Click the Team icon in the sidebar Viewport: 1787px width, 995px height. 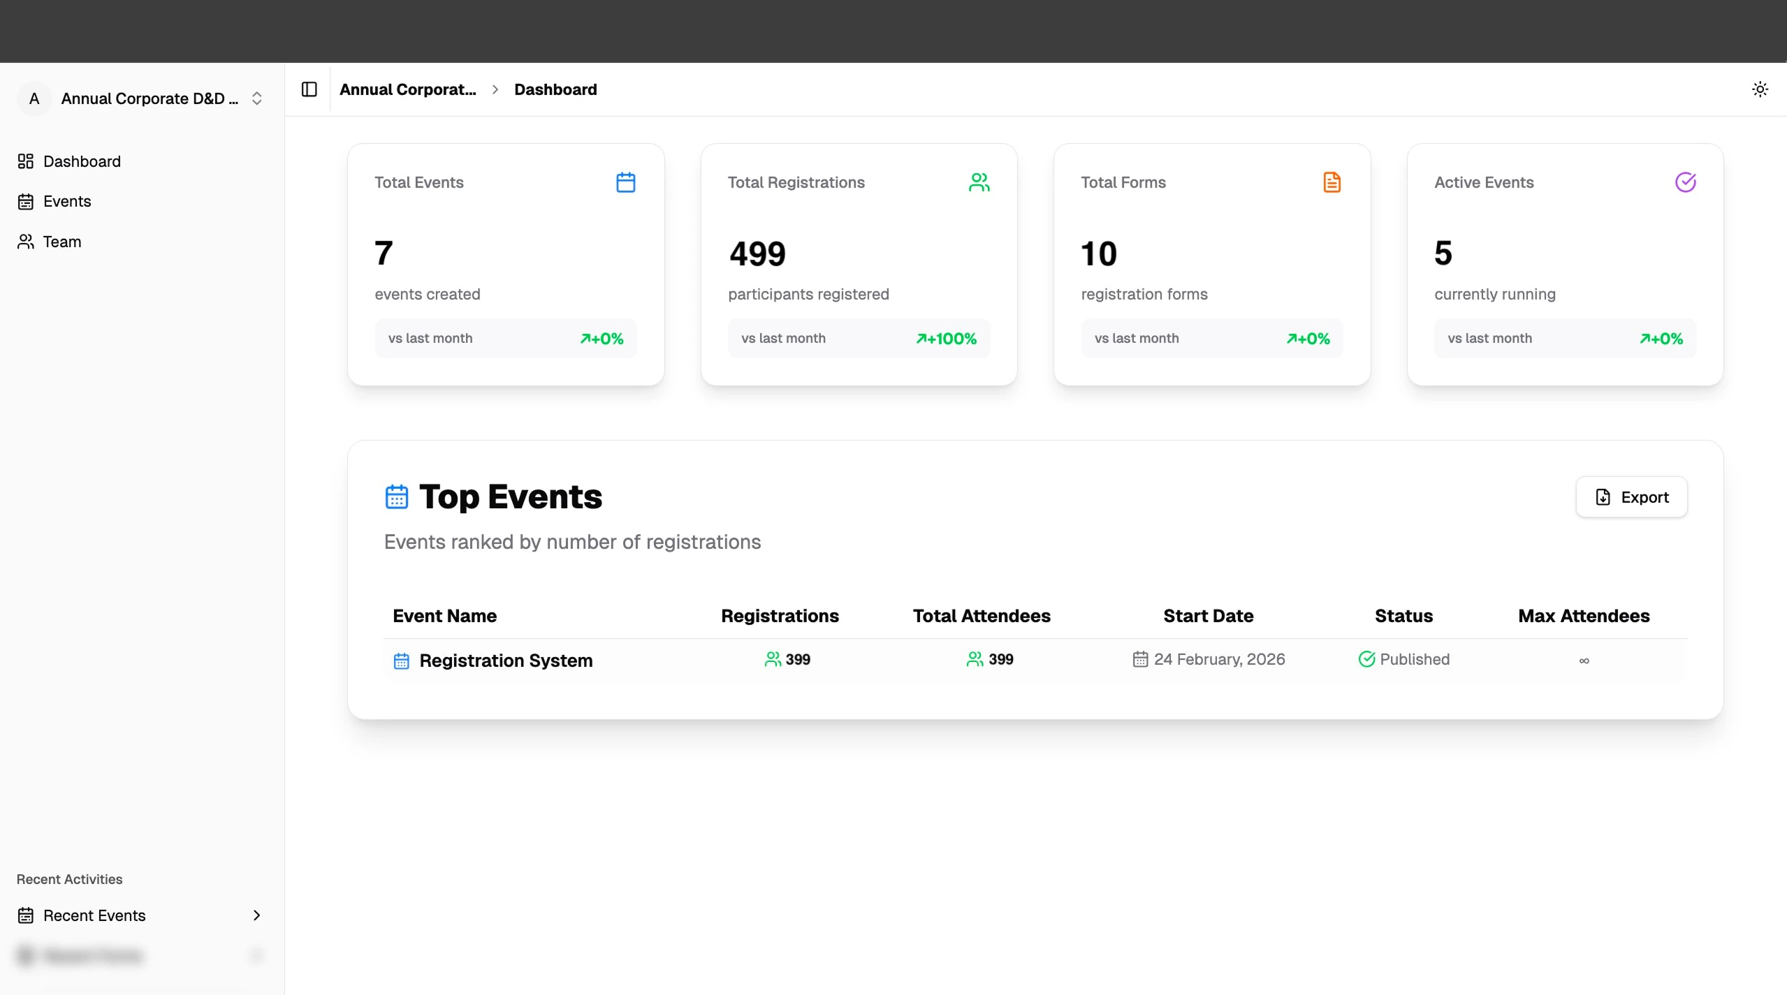coord(26,242)
